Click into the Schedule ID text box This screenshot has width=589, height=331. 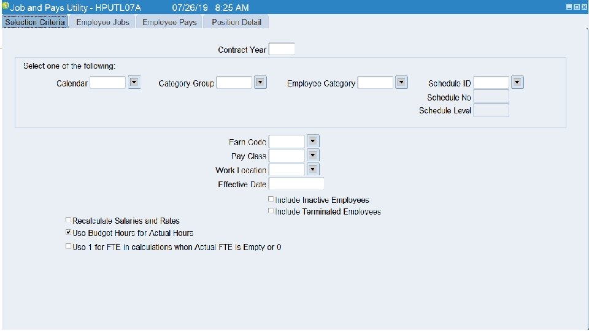pos(491,82)
